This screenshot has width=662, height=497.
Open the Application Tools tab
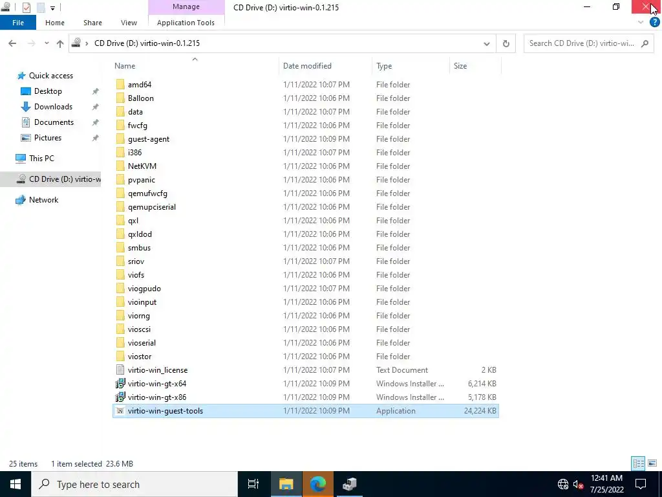(186, 23)
